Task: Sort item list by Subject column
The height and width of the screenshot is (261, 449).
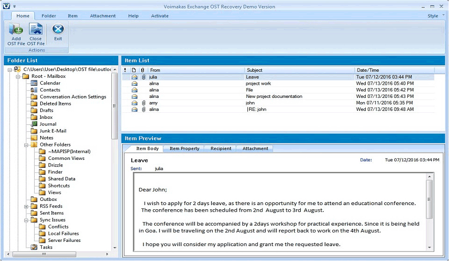Action: tap(299, 70)
